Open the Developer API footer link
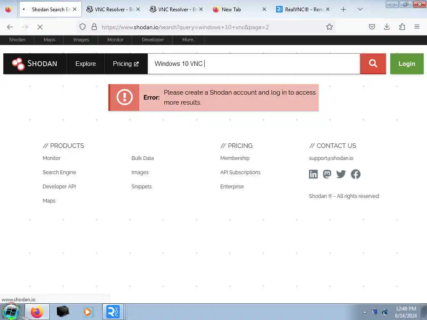 click(x=59, y=186)
